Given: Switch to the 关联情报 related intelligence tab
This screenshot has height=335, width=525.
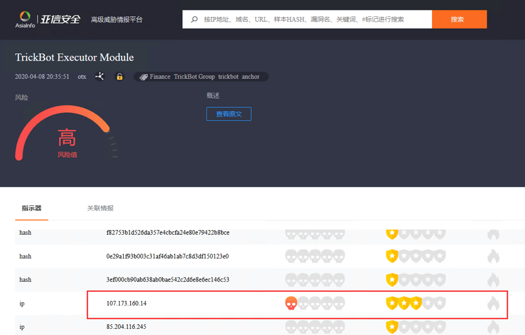Looking at the screenshot, I should (100, 208).
